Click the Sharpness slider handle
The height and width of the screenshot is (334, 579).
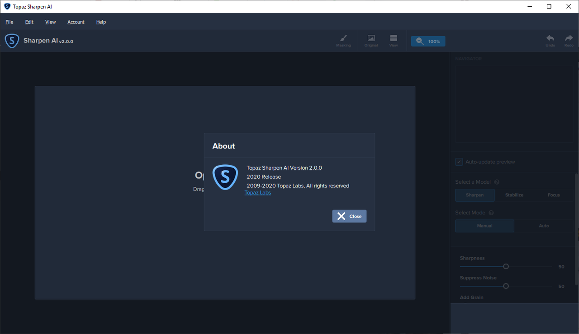(506, 266)
